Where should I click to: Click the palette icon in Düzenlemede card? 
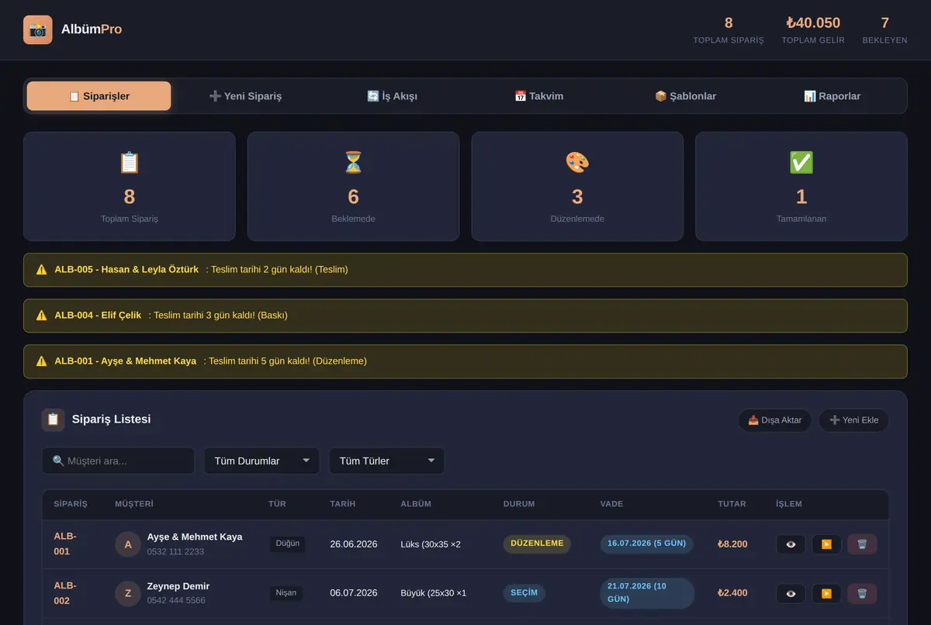click(x=577, y=162)
